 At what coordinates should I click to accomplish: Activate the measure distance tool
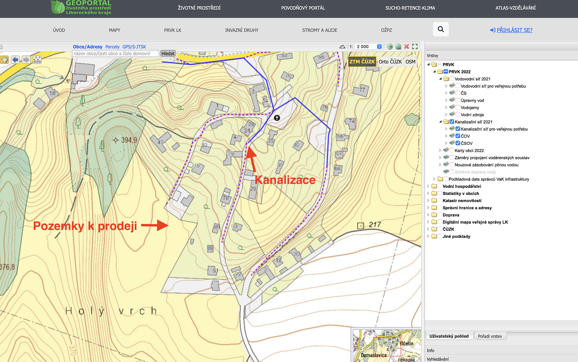37,60
